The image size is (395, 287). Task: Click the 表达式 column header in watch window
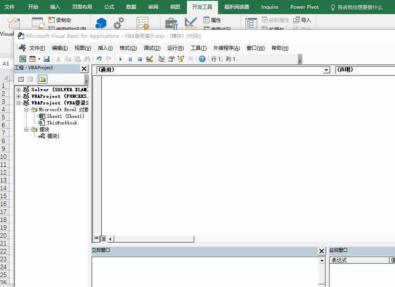pyautogui.click(x=359, y=260)
